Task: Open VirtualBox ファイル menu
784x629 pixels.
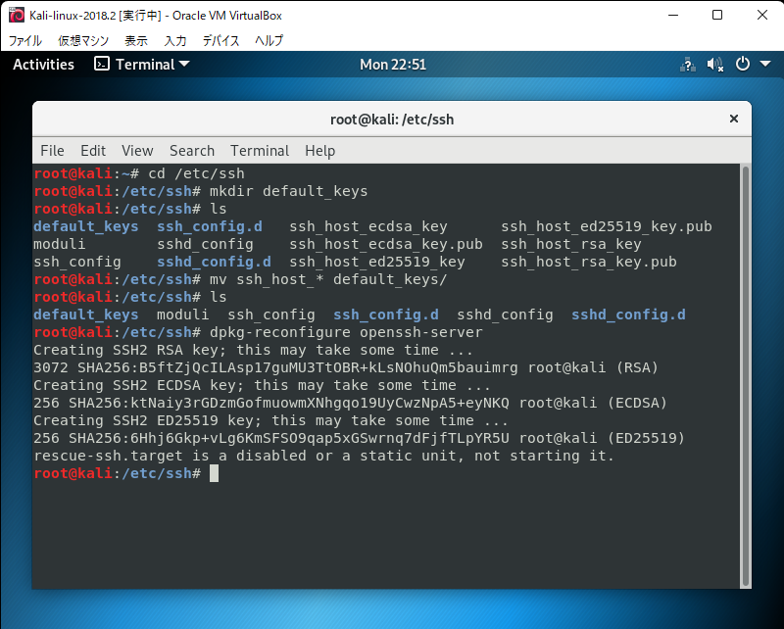Action: click(x=25, y=40)
